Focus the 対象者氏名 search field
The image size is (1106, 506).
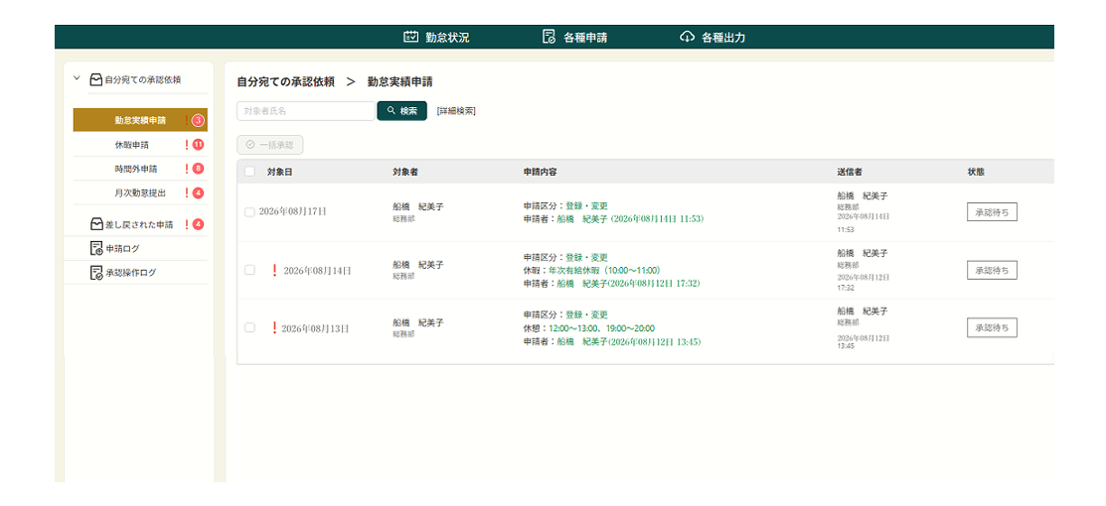(x=306, y=111)
